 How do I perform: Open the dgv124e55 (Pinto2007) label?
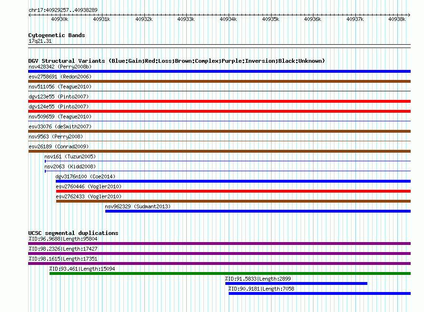pyautogui.click(x=59, y=107)
